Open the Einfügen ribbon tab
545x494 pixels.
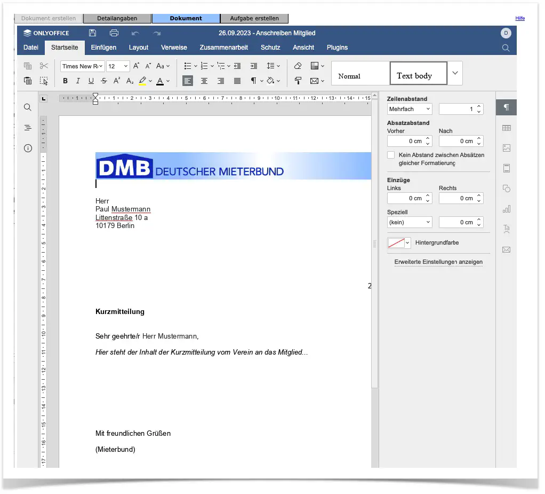pyautogui.click(x=103, y=48)
